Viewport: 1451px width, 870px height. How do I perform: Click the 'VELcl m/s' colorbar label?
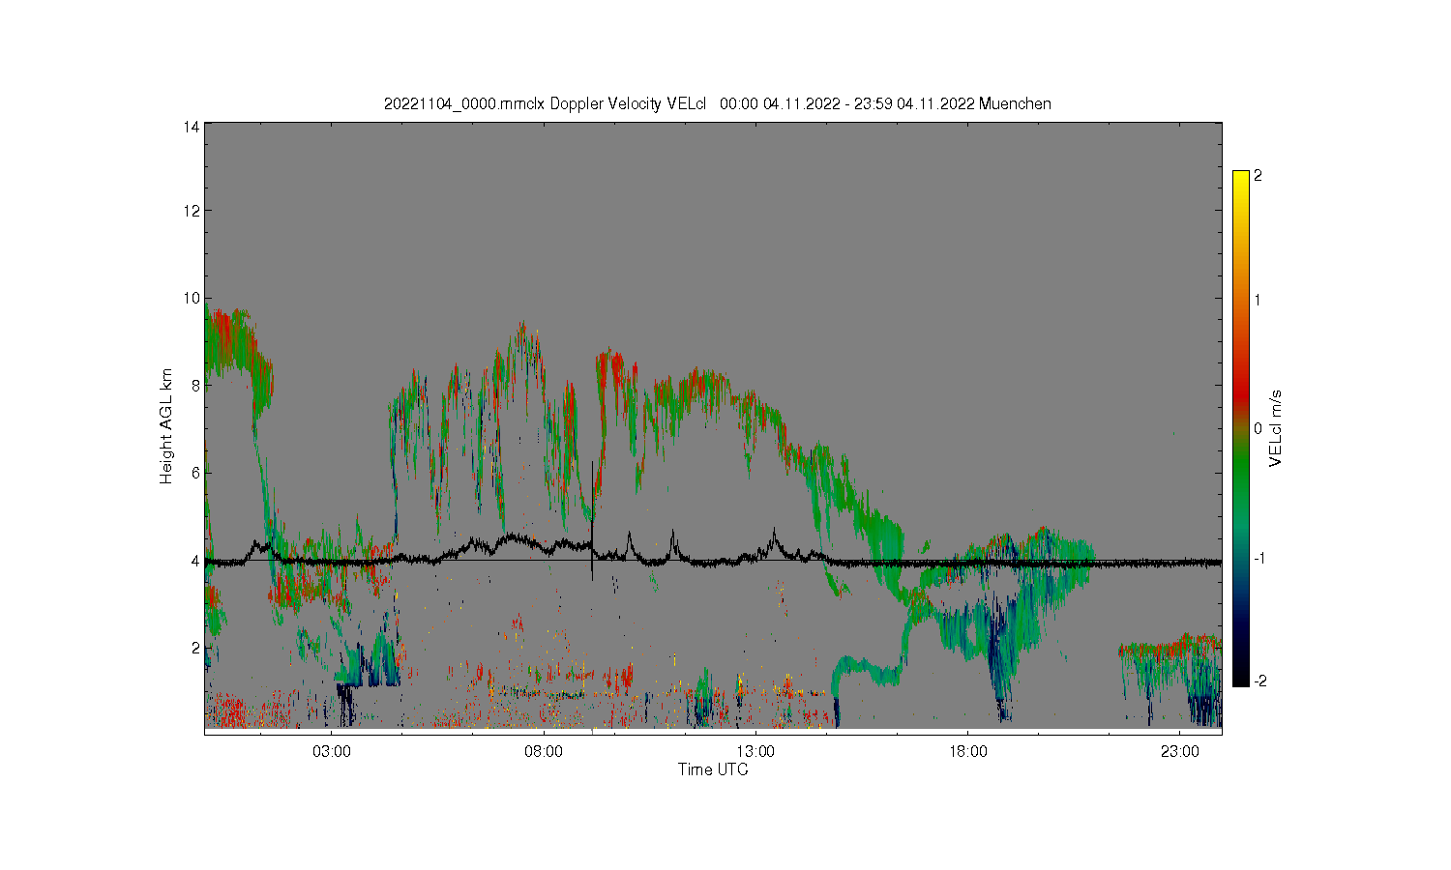(x=1276, y=427)
